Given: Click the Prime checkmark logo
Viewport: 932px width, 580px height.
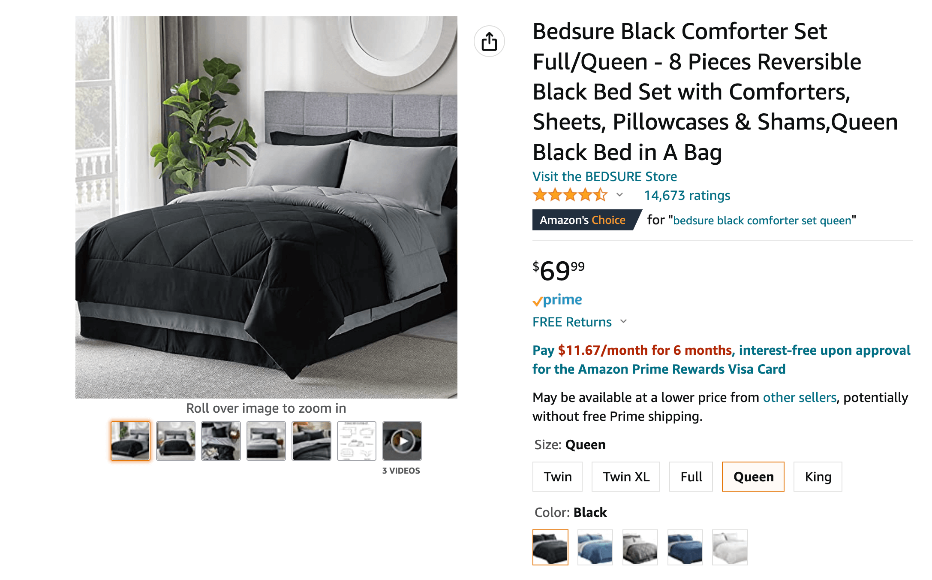Looking at the screenshot, I should [538, 300].
